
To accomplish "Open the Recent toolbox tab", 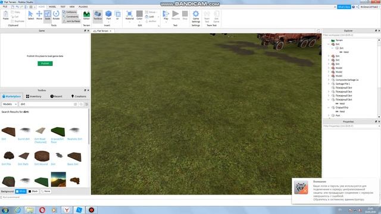I will tap(56, 96).
